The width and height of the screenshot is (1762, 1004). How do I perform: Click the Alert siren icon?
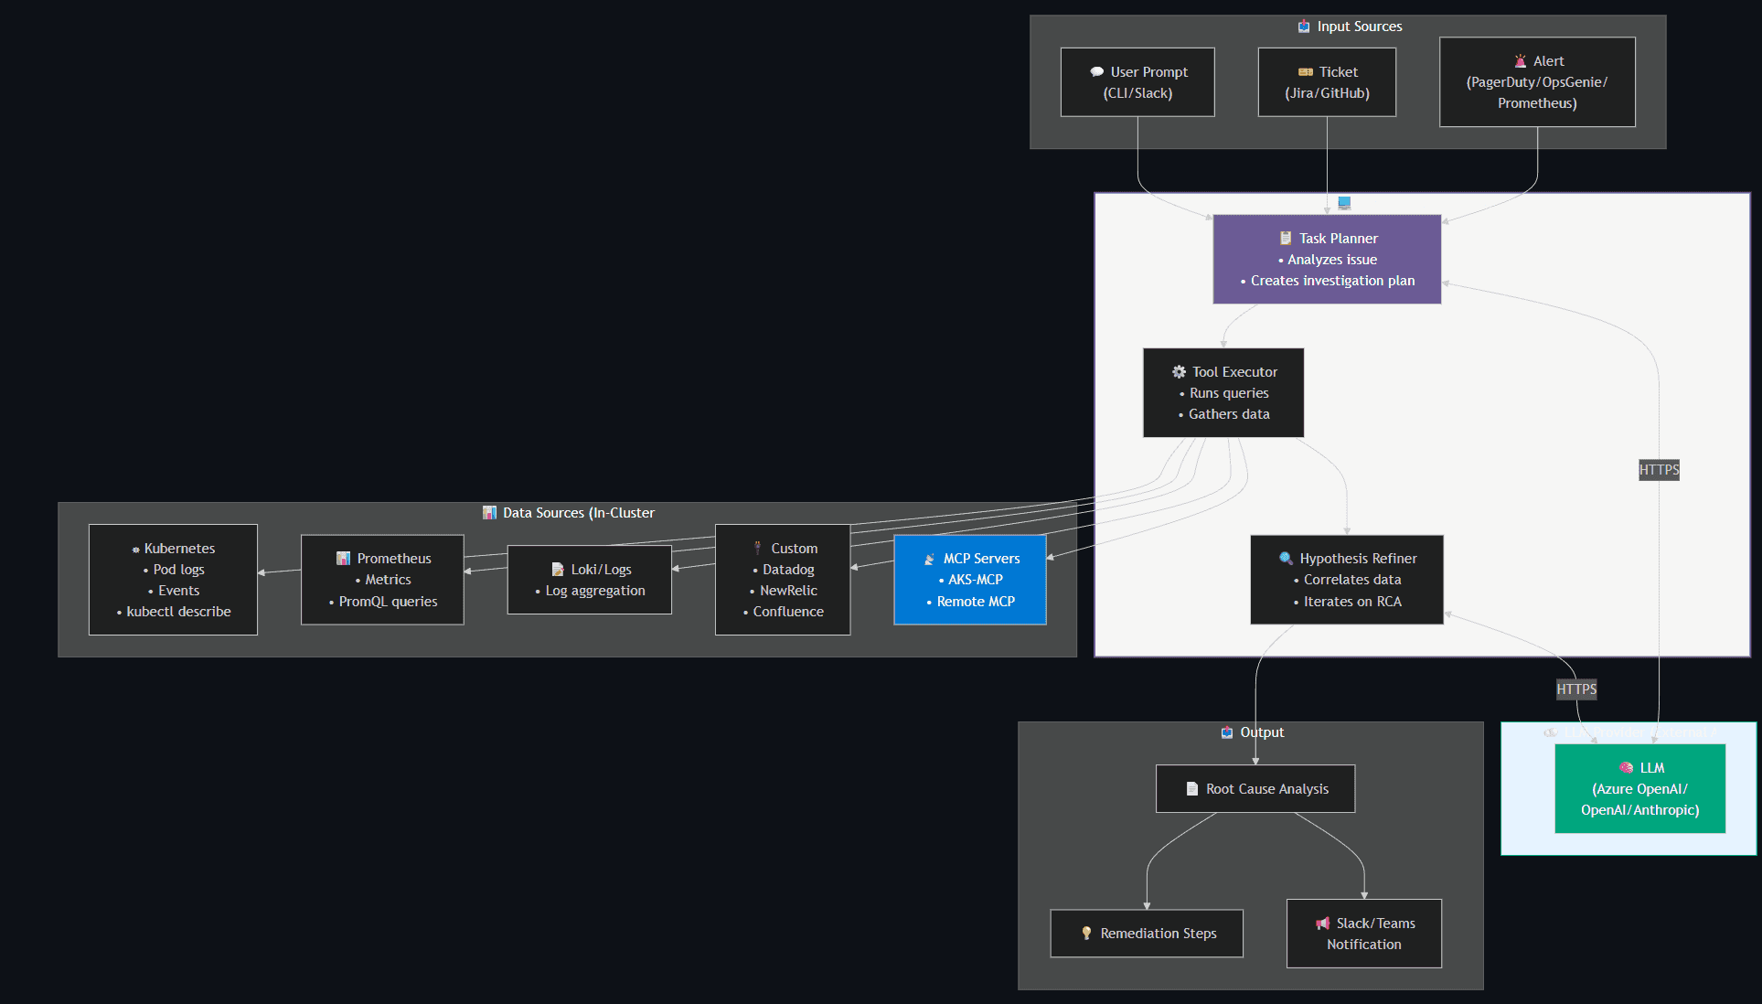click(x=1520, y=61)
